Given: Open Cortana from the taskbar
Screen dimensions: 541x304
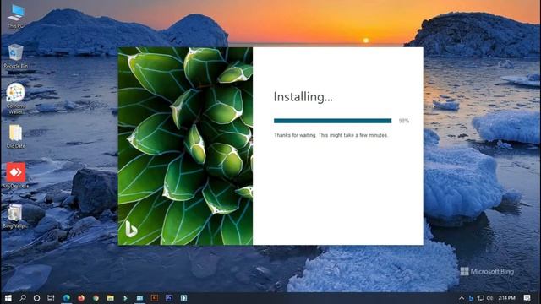Looking at the screenshot, I should 36,298.
